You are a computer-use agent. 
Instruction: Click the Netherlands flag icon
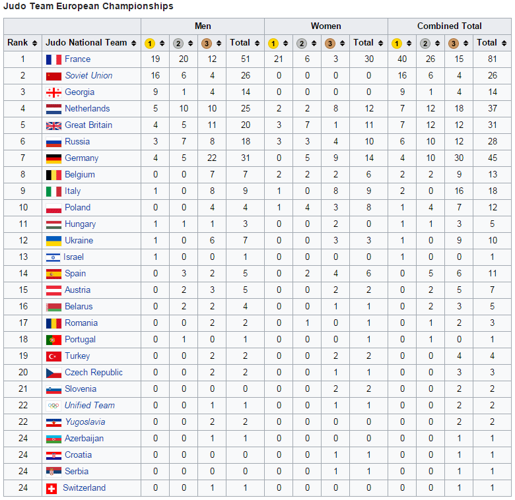coord(53,109)
